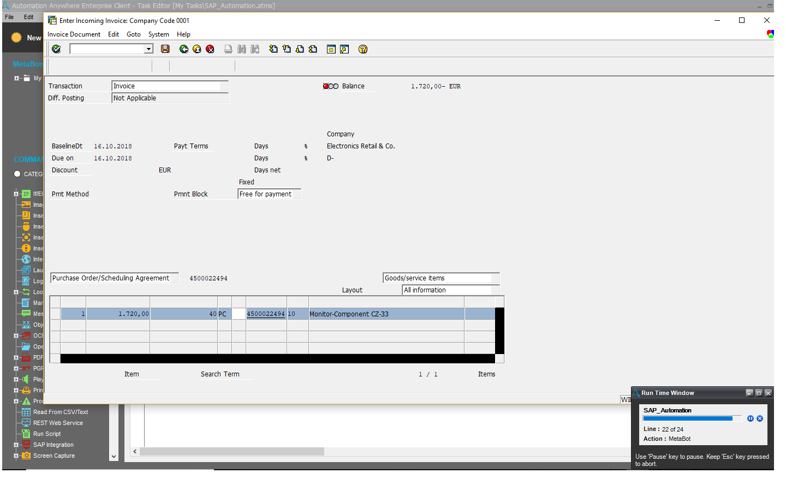Open the command field dropdown arrow

pos(148,49)
